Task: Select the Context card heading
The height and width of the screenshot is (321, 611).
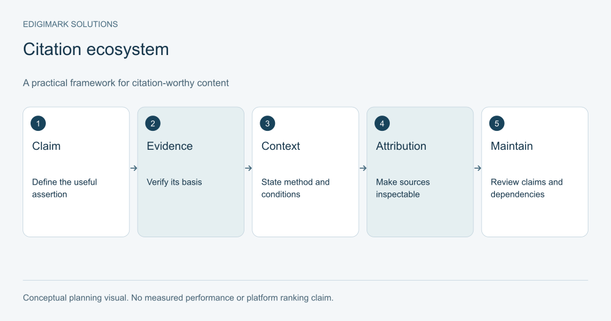Action: (280, 146)
